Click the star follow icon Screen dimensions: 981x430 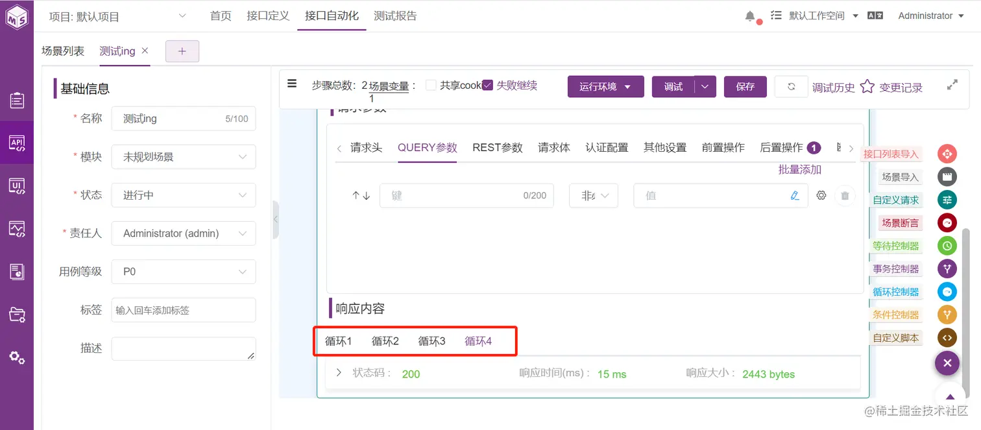tap(867, 86)
